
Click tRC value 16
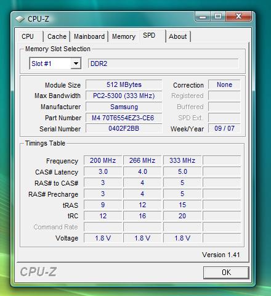(142, 216)
